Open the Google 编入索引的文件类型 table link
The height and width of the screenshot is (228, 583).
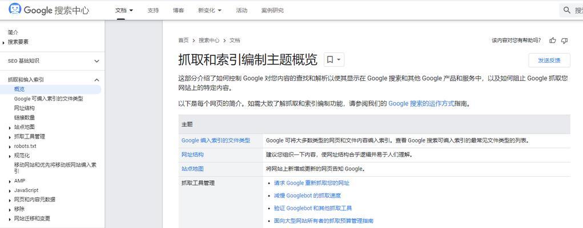[216, 141]
